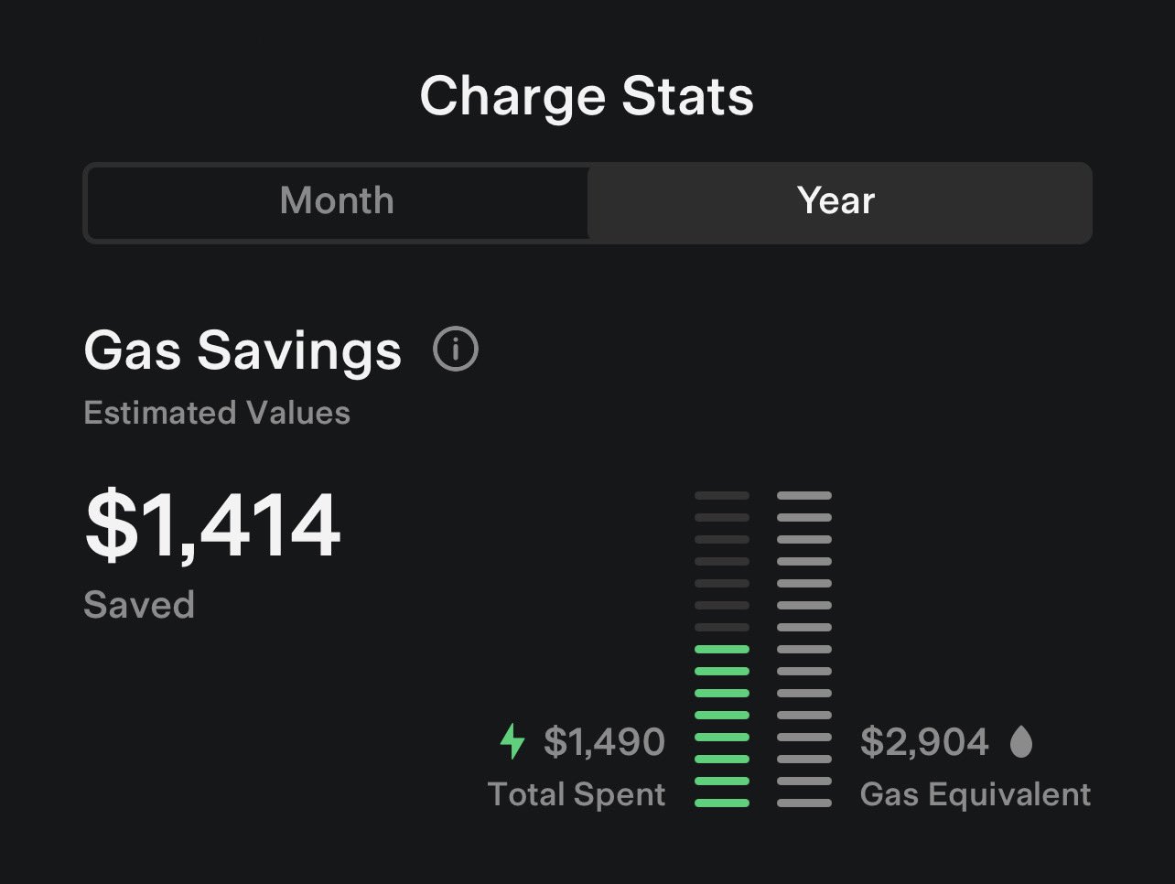Select Year on the period toggle

click(835, 201)
